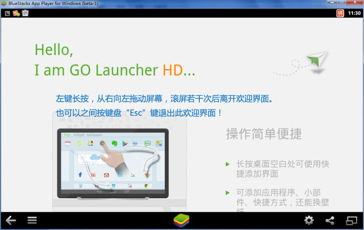
Task: Click the 'Hello,' greeting text
Action: click(54, 50)
